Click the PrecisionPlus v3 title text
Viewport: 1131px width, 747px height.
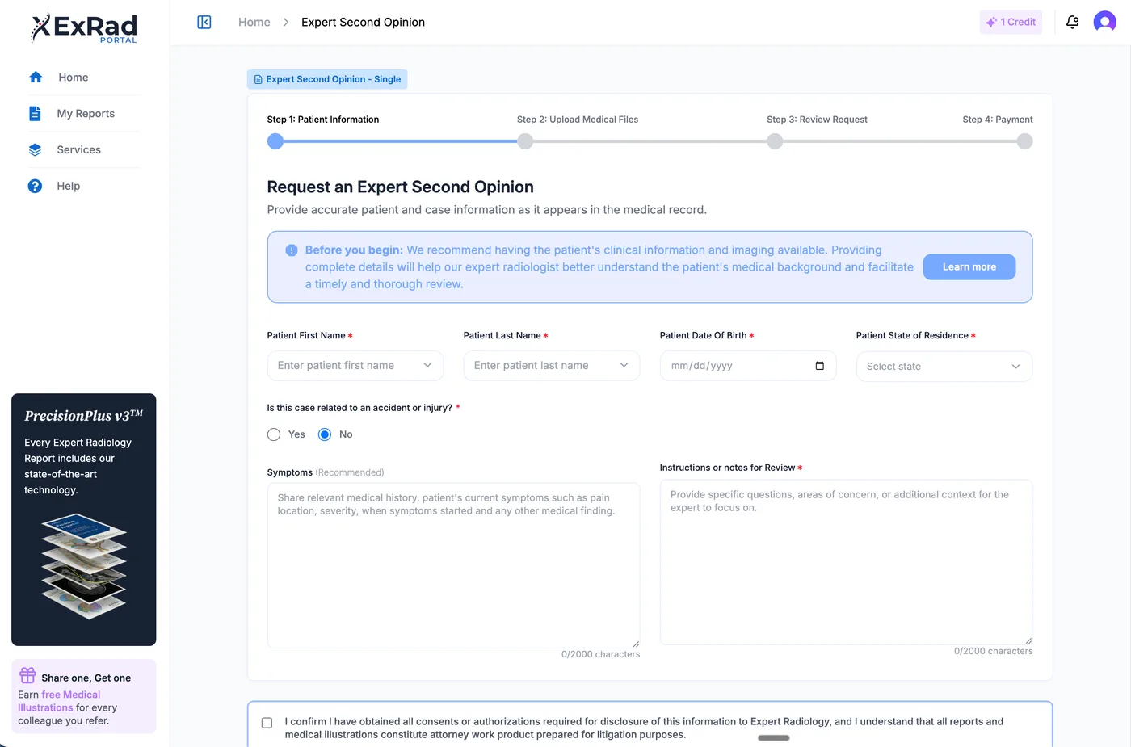[x=83, y=416]
